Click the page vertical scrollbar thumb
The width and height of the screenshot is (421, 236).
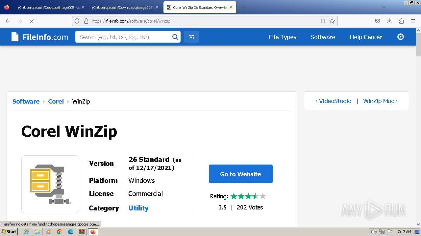coord(418,45)
